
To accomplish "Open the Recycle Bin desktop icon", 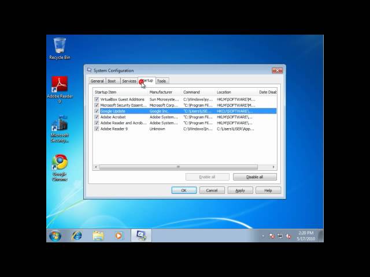I will tap(60, 48).
